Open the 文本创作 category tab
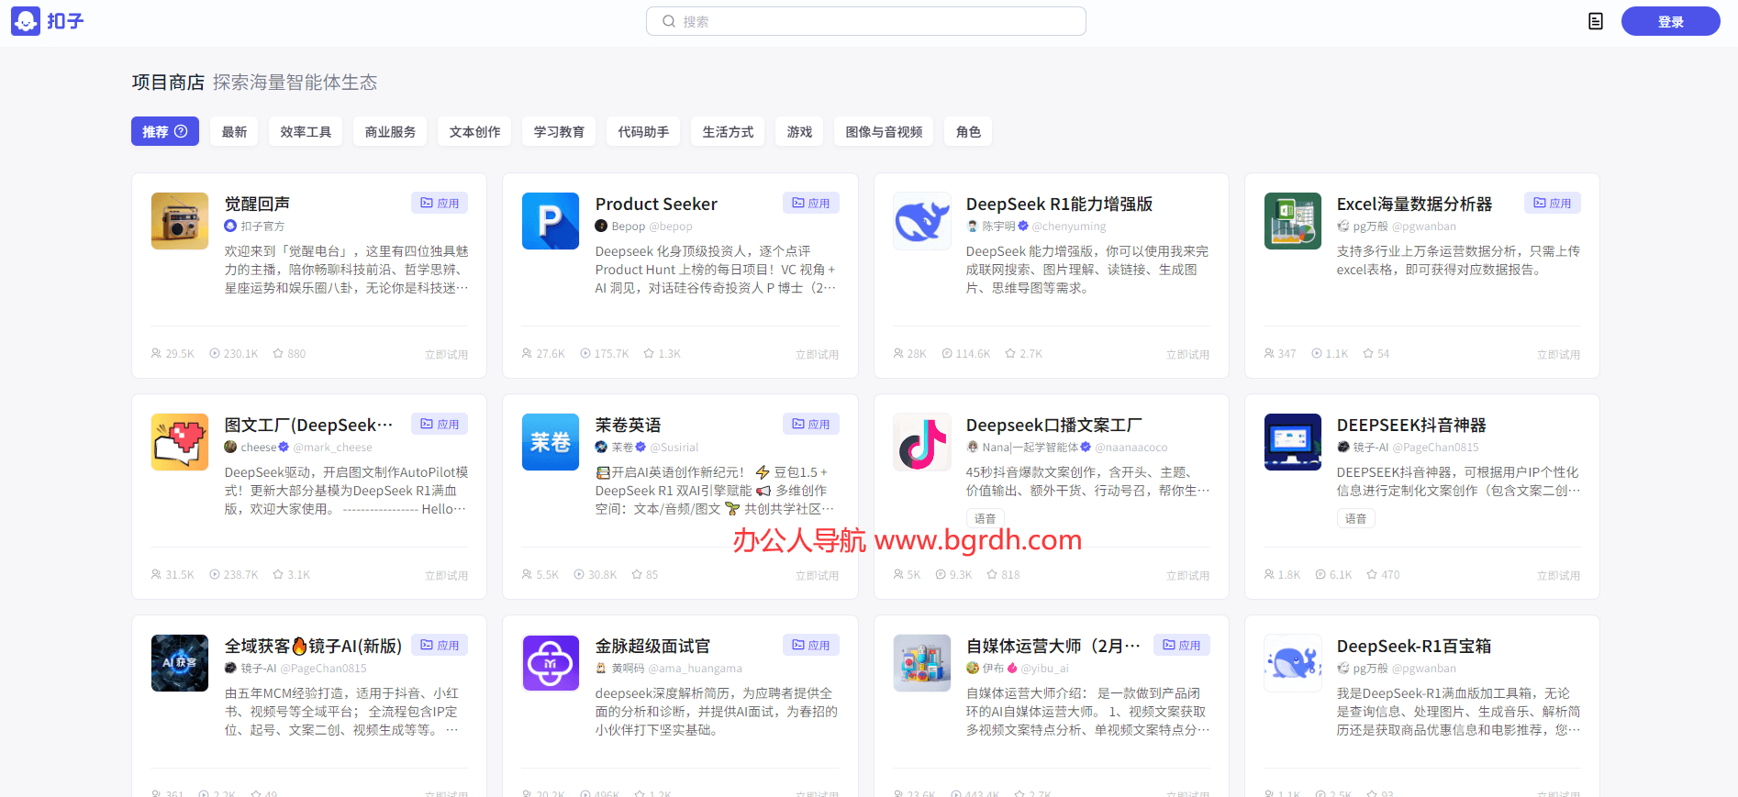 pyautogui.click(x=474, y=131)
